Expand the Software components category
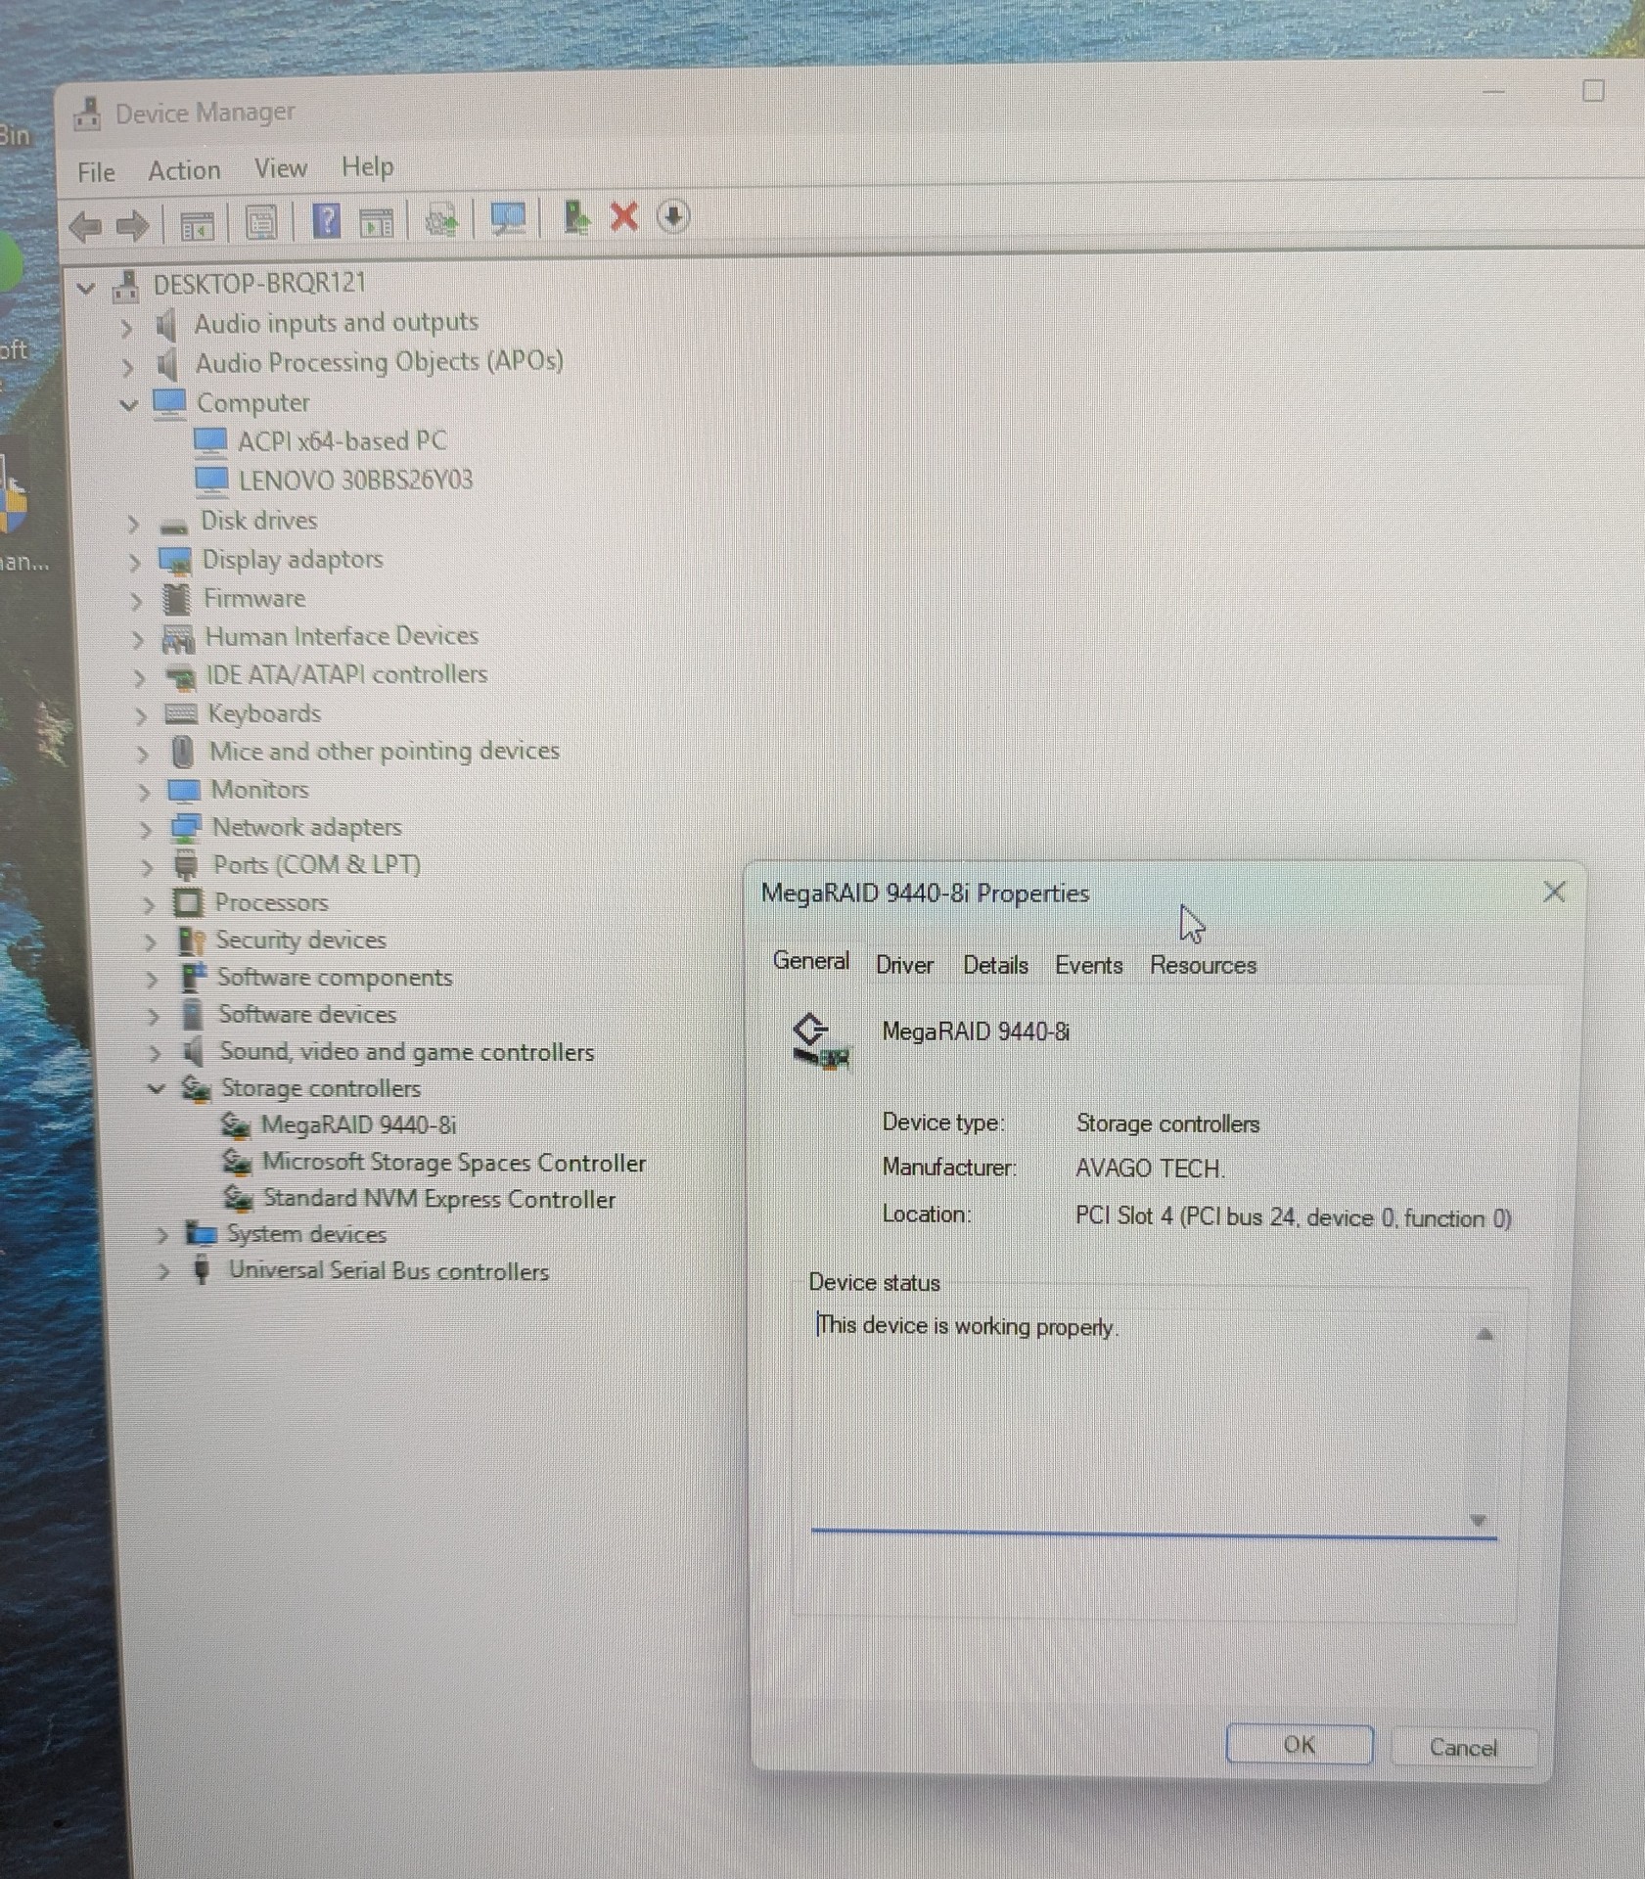The width and height of the screenshot is (1645, 1879). point(152,979)
